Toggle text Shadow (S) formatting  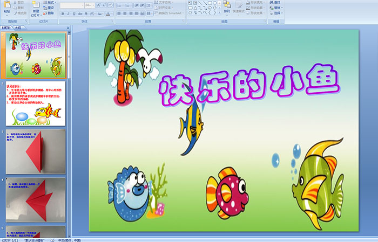pos(86,13)
